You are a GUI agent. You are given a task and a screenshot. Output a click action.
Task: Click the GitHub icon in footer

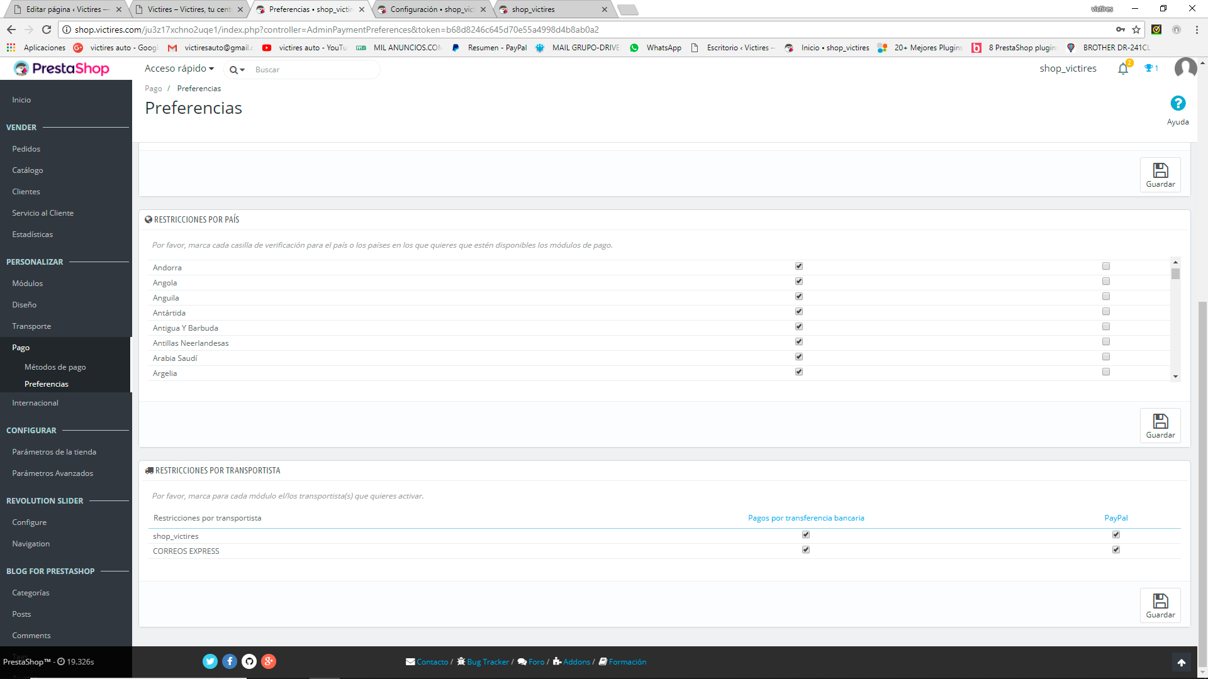pyautogui.click(x=249, y=661)
